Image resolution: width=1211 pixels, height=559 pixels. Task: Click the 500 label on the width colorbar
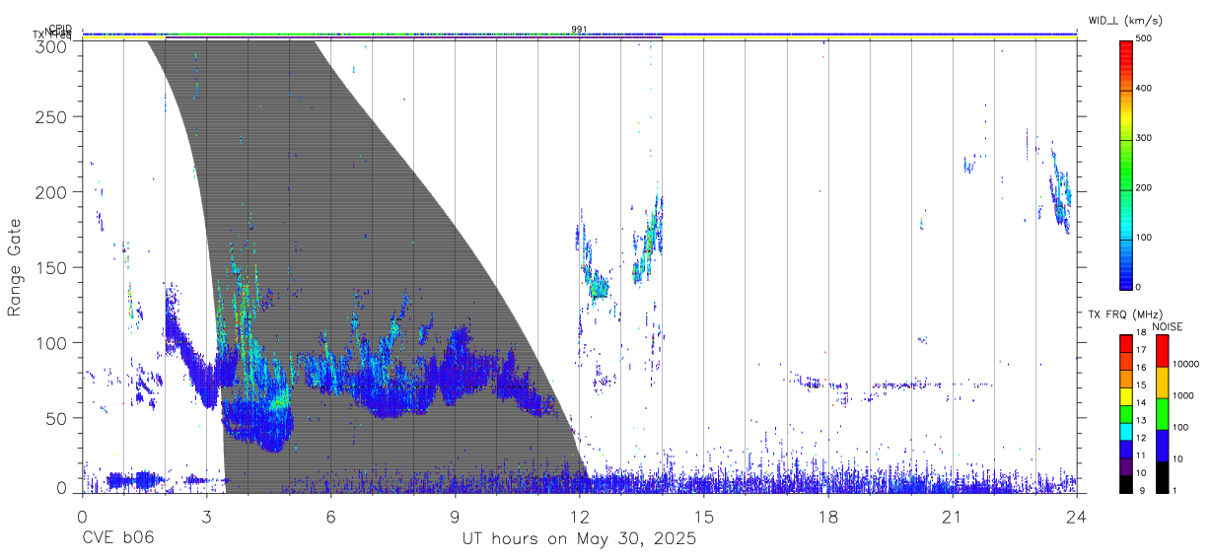pyautogui.click(x=1145, y=39)
